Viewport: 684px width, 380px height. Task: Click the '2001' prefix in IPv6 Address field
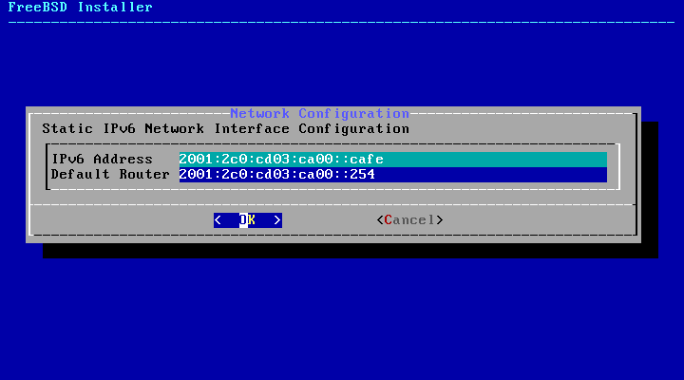[x=196, y=160]
